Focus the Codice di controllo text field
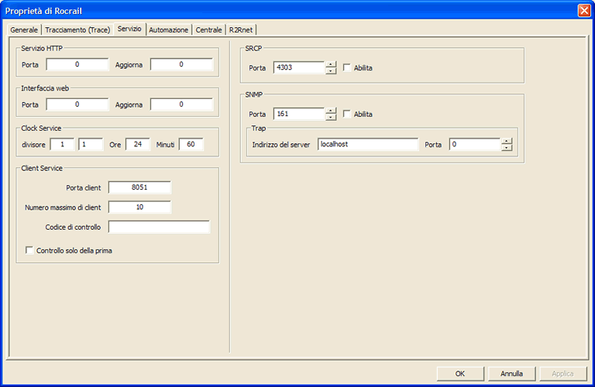This screenshot has height=387, width=595. pyautogui.click(x=159, y=227)
